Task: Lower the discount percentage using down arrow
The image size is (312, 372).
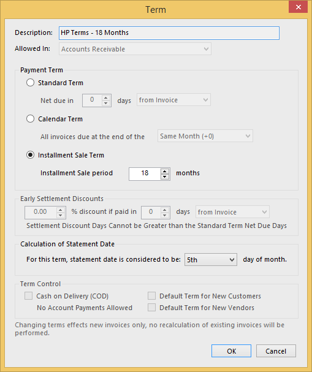Action: coord(61,215)
